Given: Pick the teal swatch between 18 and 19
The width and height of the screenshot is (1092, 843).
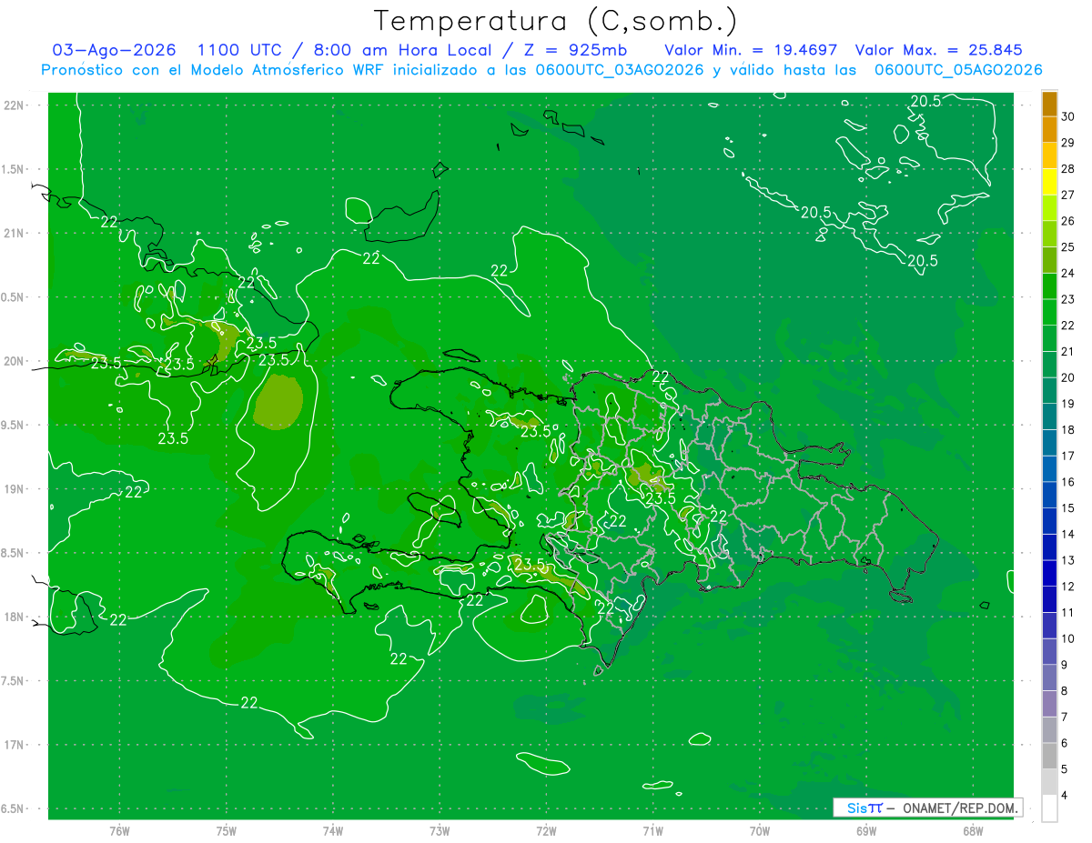Looking at the screenshot, I should pyautogui.click(x=1049, y=417).
